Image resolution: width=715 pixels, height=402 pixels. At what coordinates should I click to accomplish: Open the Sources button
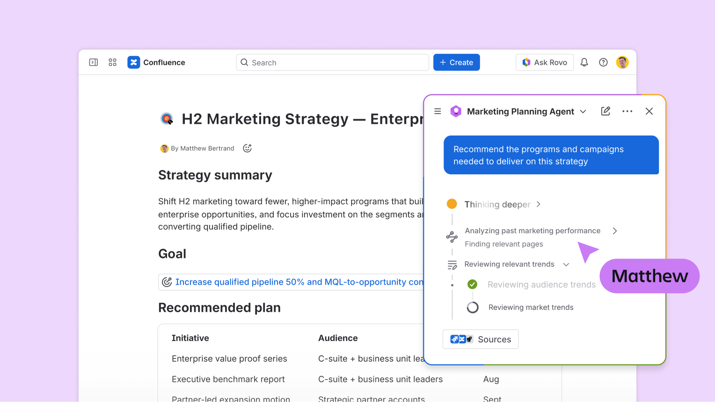pyautogui.click(x=481, y=339)
